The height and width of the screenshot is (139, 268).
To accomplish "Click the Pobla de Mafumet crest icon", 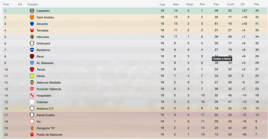I will click(x=32, y=135).
